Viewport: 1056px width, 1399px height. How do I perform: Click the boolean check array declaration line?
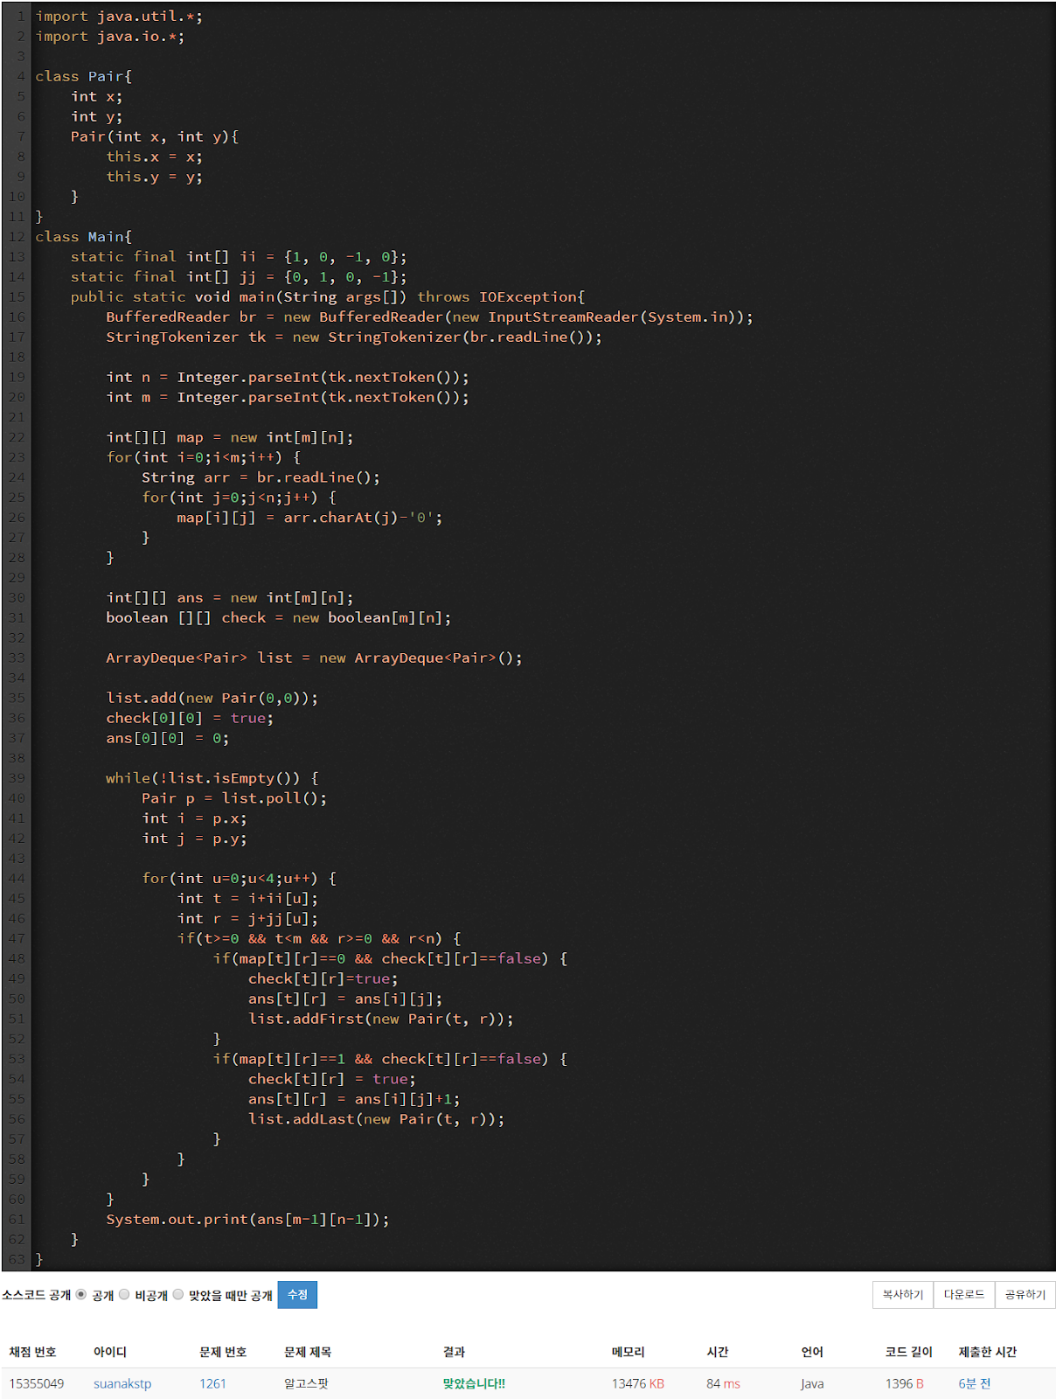pos(279,618)
